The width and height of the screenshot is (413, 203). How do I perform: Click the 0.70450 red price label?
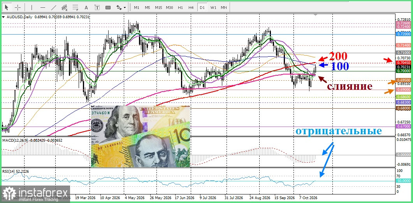tap(404, 62)
